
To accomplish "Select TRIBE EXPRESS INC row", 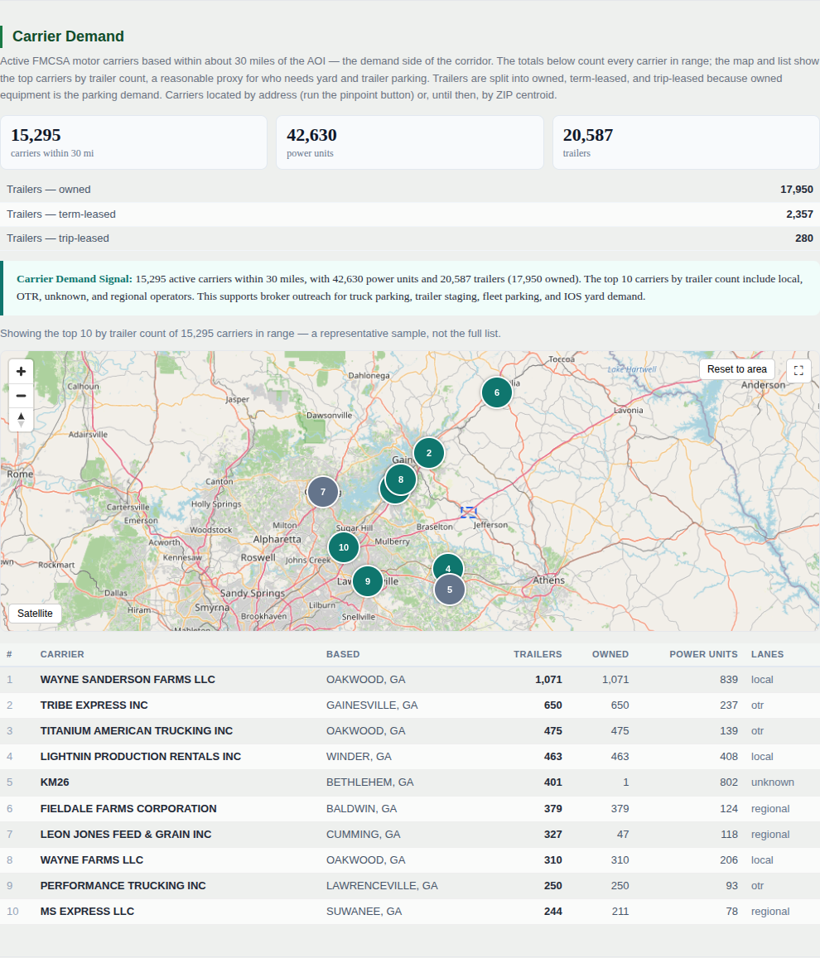I will click(410, 705).
